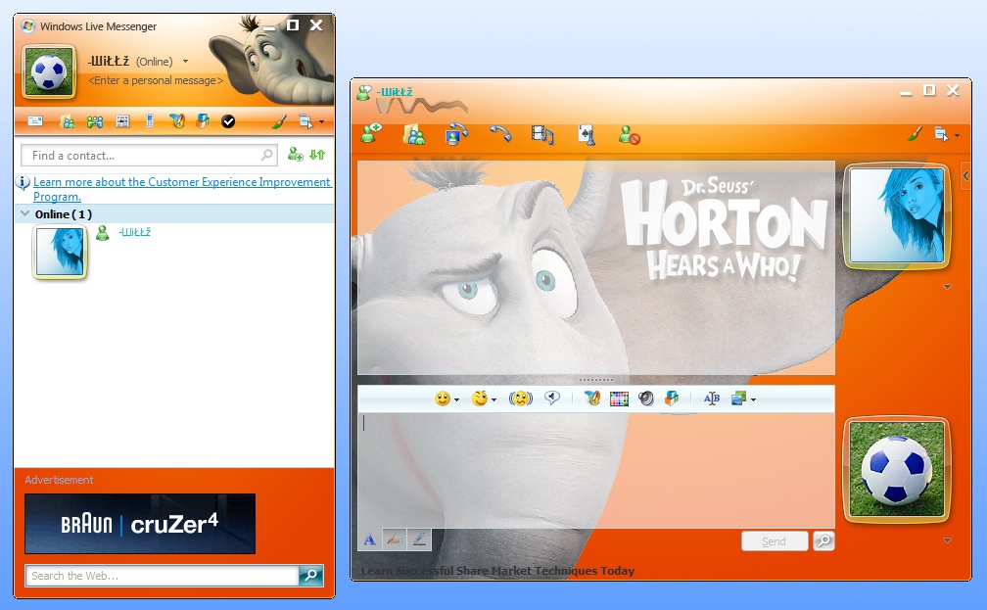Open the e-mail inbox icon in Messenger toolbar
987x610 pixels.
35,120
